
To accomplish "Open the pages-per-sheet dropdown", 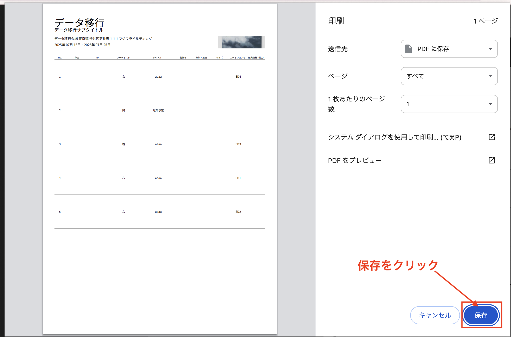I will [x=449, y=104].
